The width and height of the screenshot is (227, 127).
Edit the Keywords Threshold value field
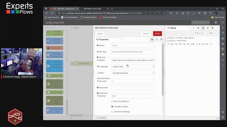pos(133,96)
